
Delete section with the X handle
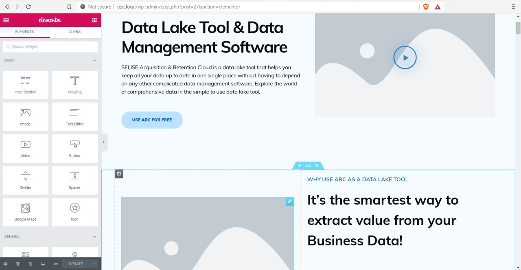coord(317,166)
